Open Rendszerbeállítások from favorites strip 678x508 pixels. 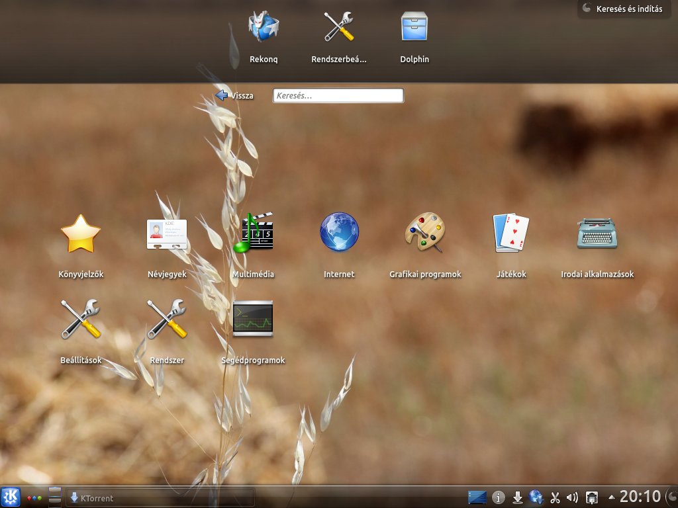339,38
